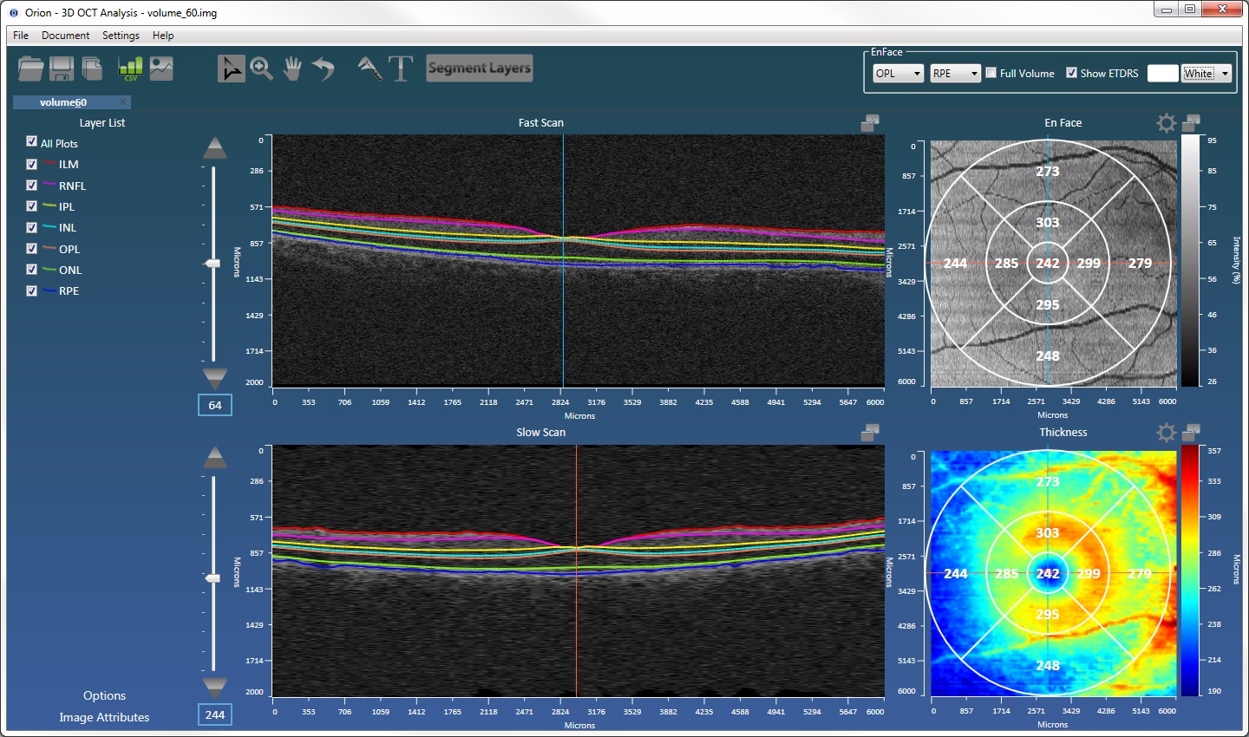Click the ETDRS value 279 in En Face image

tap(1140, 263)
